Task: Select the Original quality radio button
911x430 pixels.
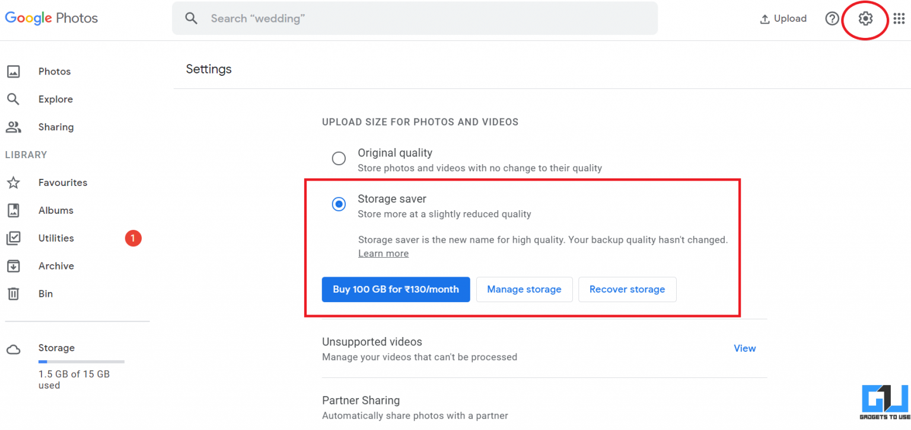Action: pyautogui.click(x=339, y=158)
